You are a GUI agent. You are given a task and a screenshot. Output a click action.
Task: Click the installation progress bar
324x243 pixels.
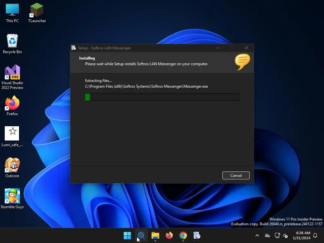click(x=162, y=97)
